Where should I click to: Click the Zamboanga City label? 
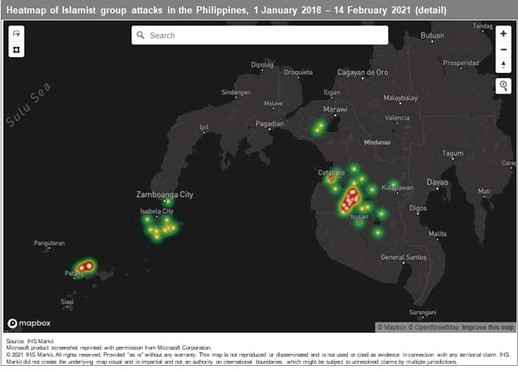click(164, 194)
